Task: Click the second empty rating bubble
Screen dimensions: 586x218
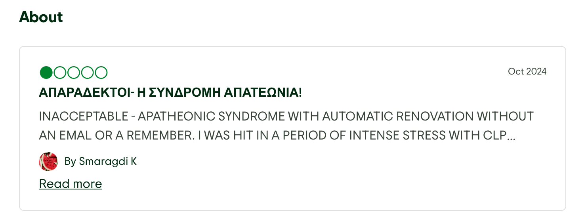Action: click(60, 73)
